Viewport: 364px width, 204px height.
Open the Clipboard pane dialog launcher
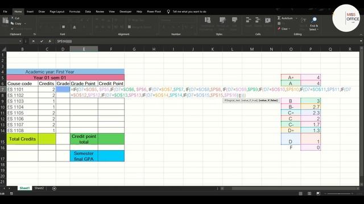click(x=34, y=34)
